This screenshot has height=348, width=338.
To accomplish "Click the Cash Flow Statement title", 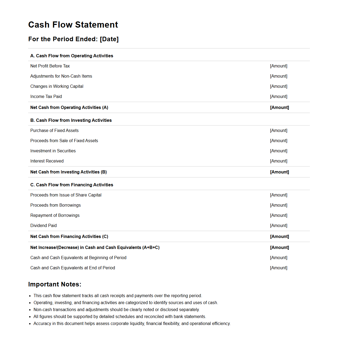I will [x=73, y=25].
